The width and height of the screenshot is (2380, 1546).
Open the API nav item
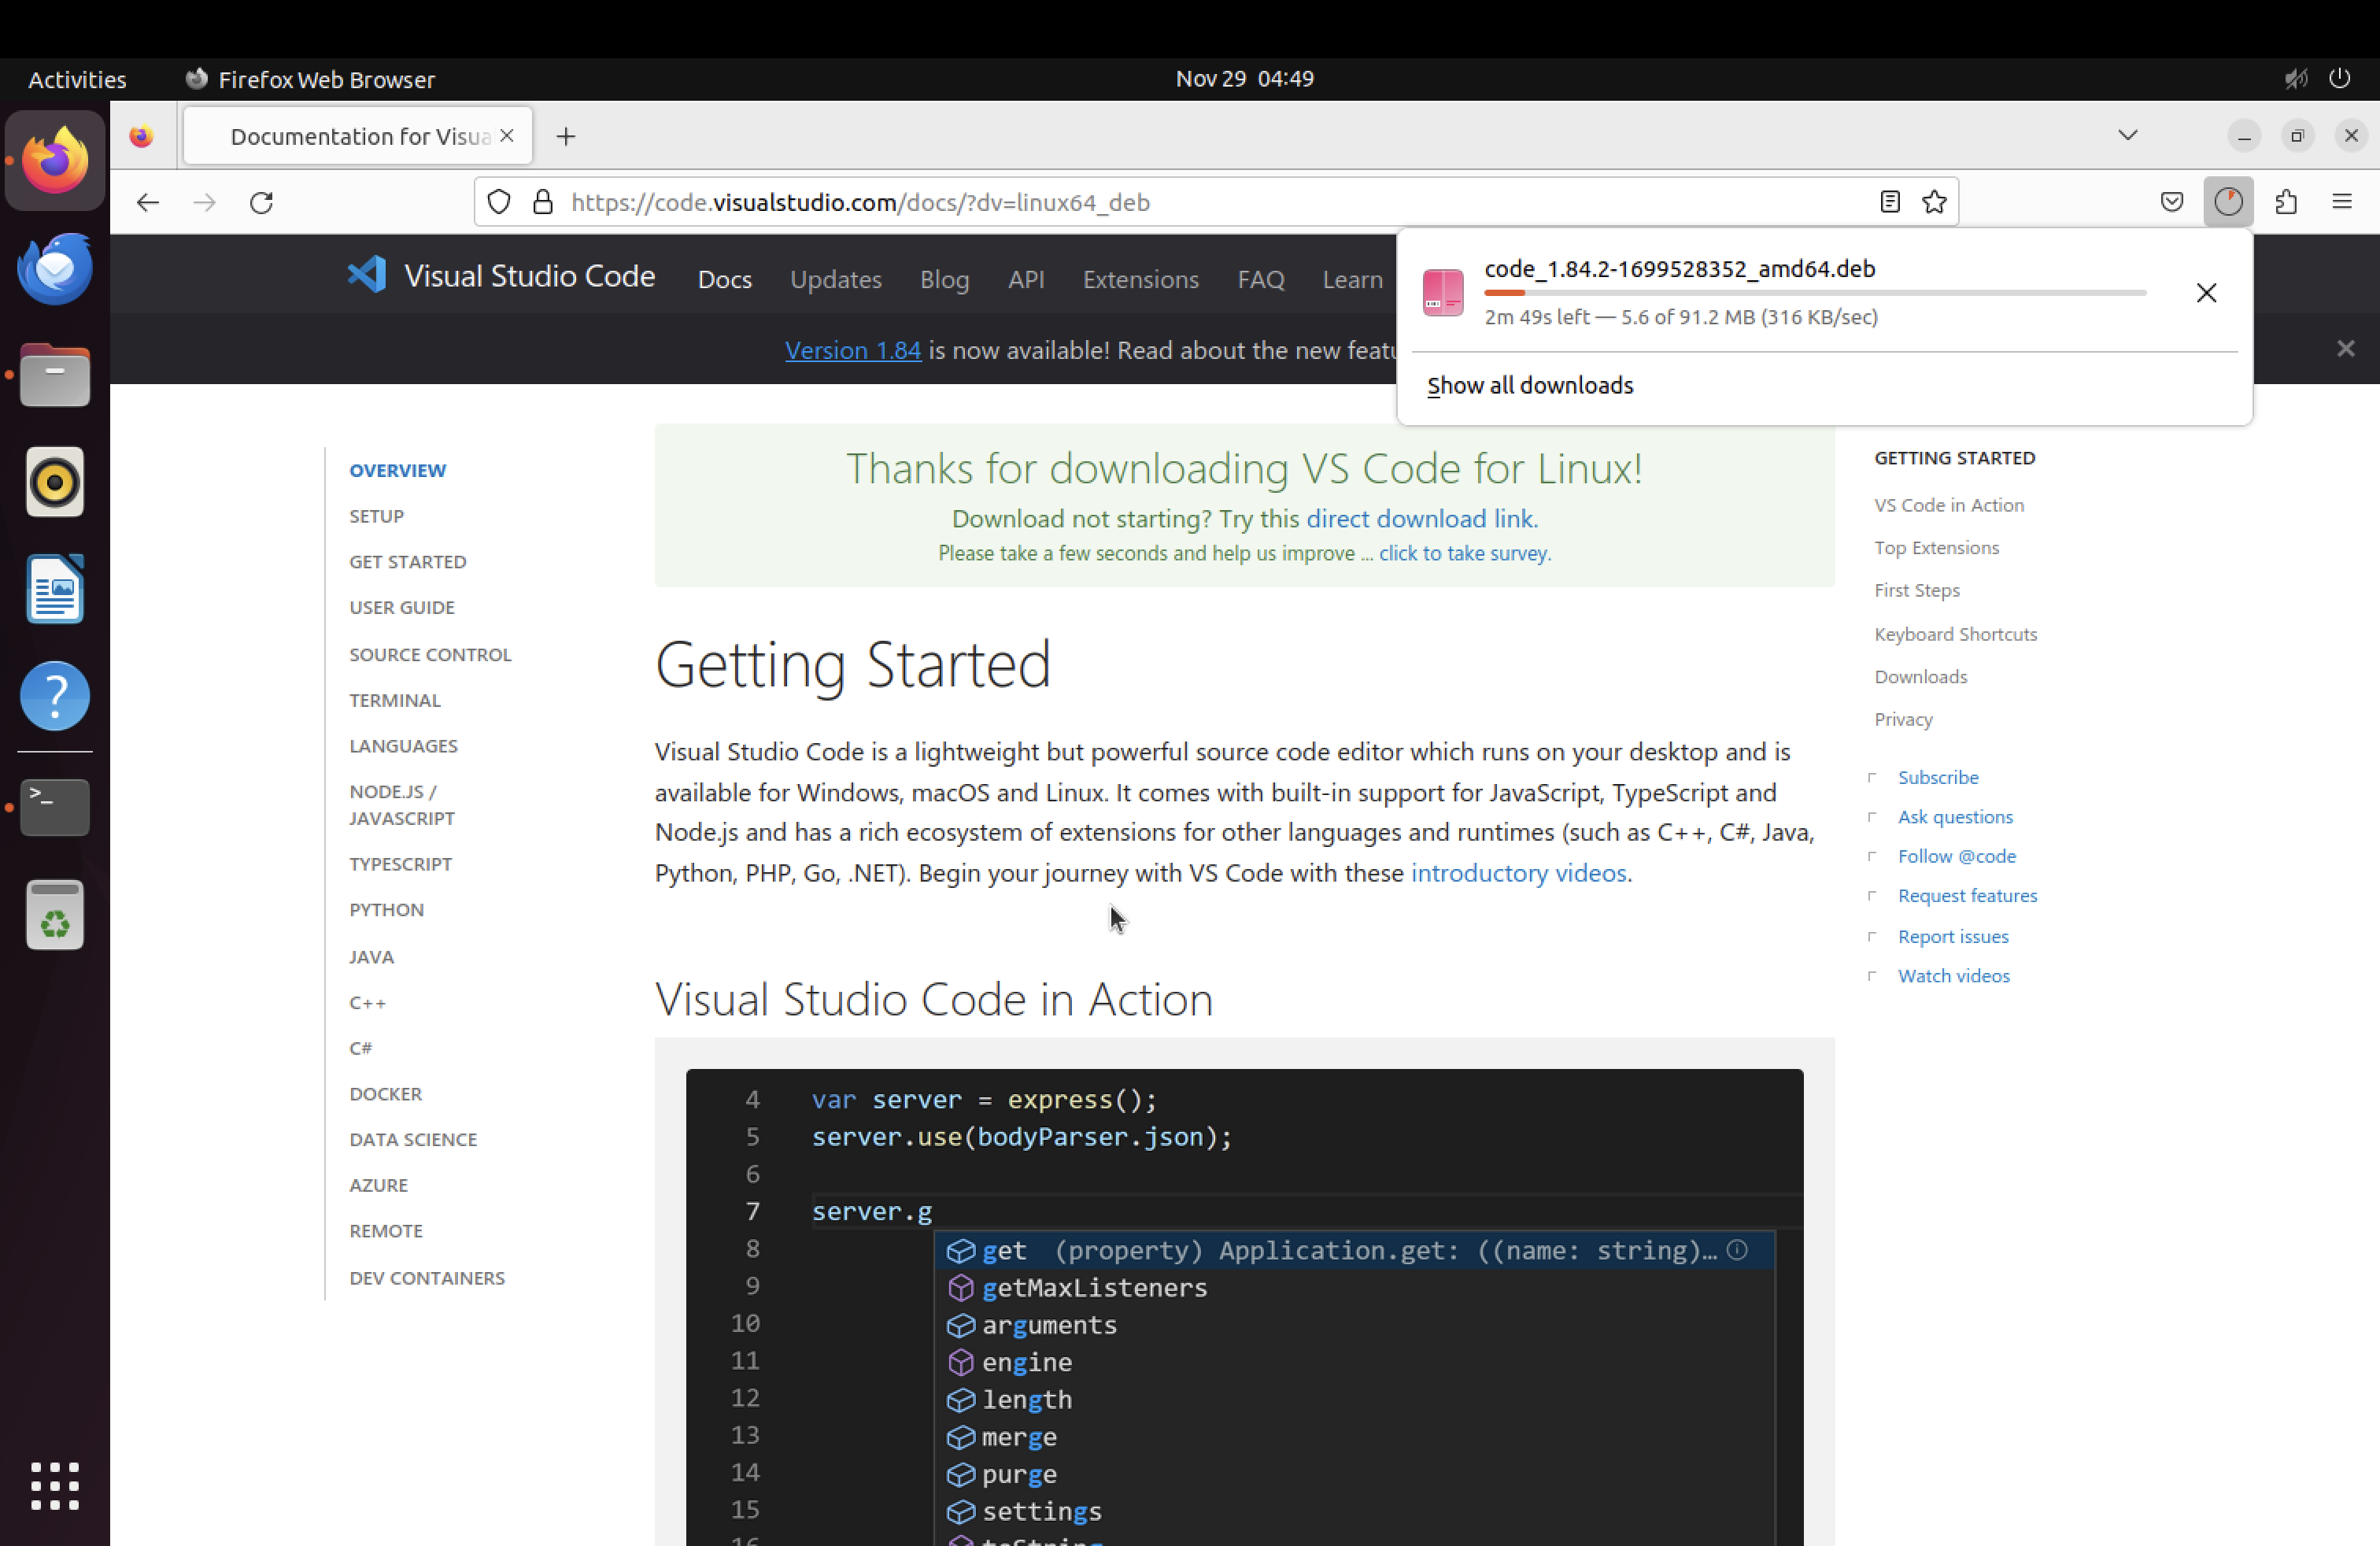click(1026, 279)
